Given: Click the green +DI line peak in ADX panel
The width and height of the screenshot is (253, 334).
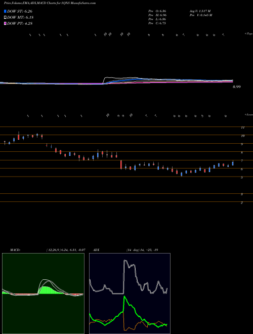Looking at the screenshot, I should point(124,297).
